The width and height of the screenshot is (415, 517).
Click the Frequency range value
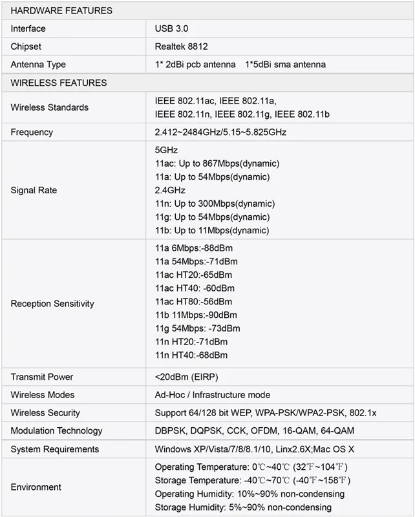click(220, 132)
